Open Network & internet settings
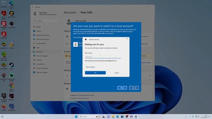This screenshot has width=212, height=119. (46, 39)
